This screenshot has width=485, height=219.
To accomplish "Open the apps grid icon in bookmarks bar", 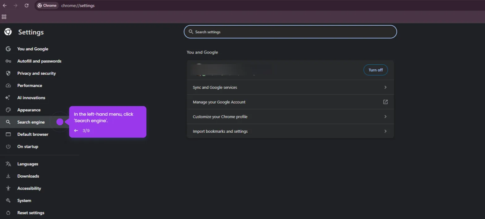I will pyautogui.click(x=4, y=17).
